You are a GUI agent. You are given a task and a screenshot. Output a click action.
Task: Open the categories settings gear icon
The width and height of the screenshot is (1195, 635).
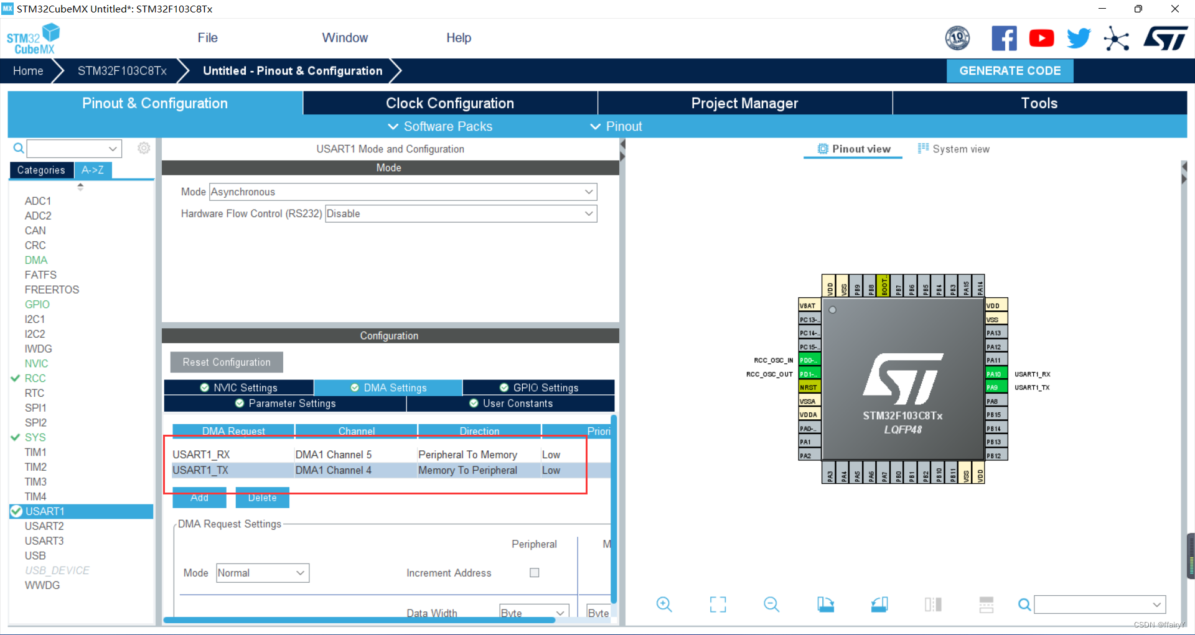click(x=144, y=148)
